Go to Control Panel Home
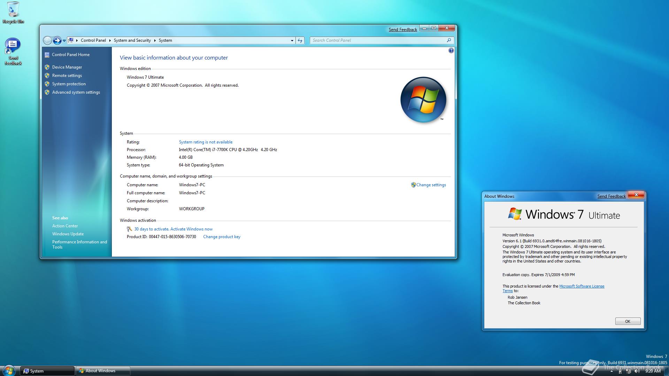This screenshot has width=669, height=376. tap(71, 55)
